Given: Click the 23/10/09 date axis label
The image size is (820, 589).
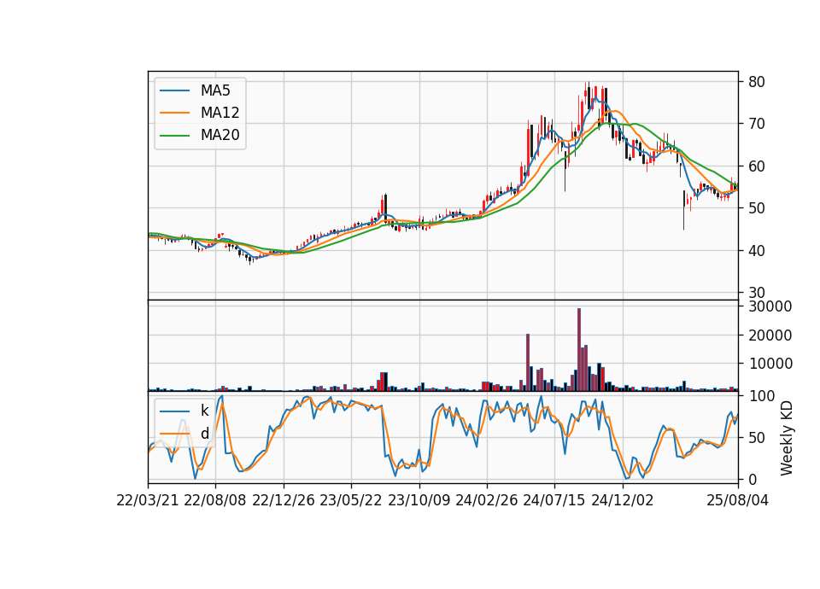Looking at the screenshot, I should (x=419, y=500).
